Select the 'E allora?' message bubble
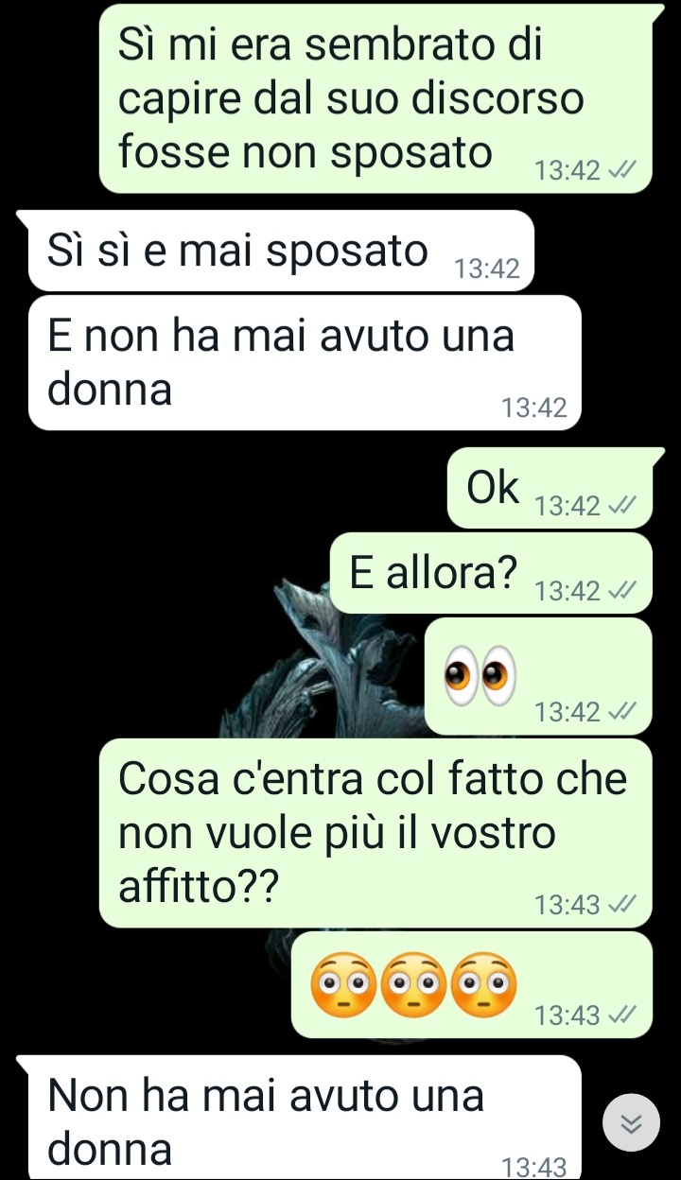This screenshot has width=681, height=1180. tap(491, 573)
